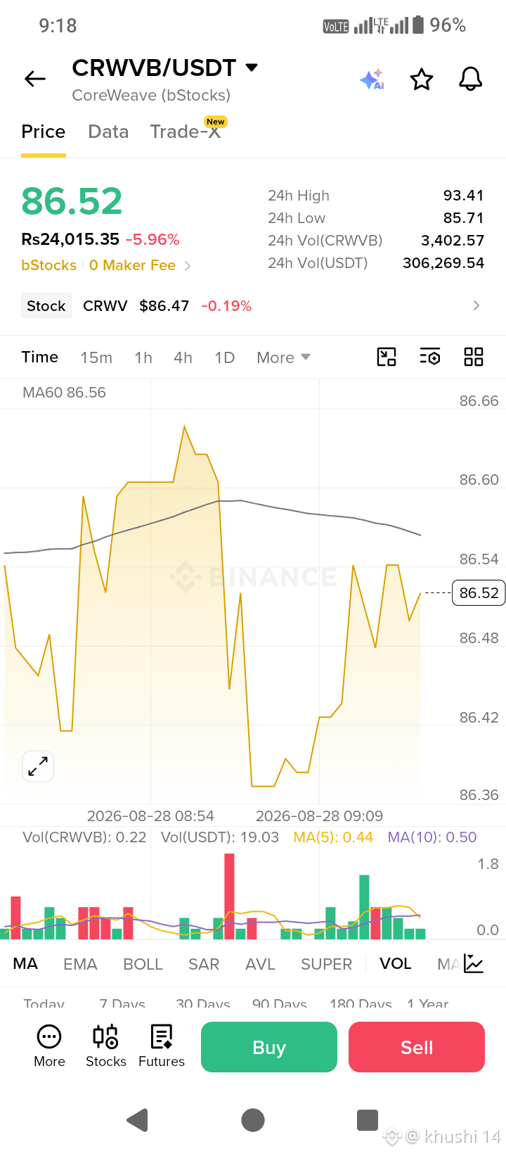Screen dimensions: 506x1154
Task: Select the 15m timeframe
Action: [x=96, y=357]
